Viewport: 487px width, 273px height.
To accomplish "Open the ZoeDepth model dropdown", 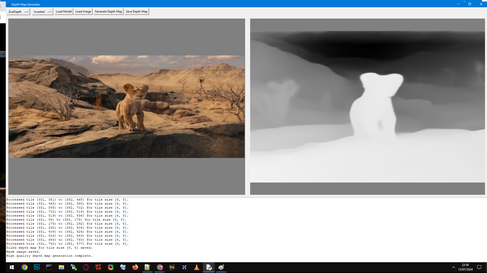I will click(x=18, y=12).
